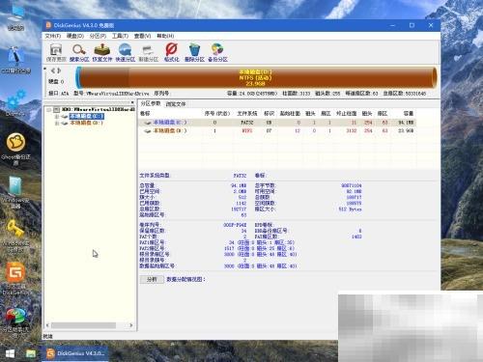Click the 3132 ending cylinder cell
Viewport: 483px width, 362px height.
[x=351, y=130]
